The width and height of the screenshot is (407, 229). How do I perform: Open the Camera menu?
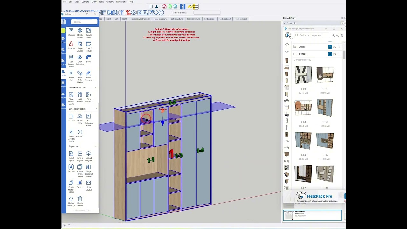point(85,2)
